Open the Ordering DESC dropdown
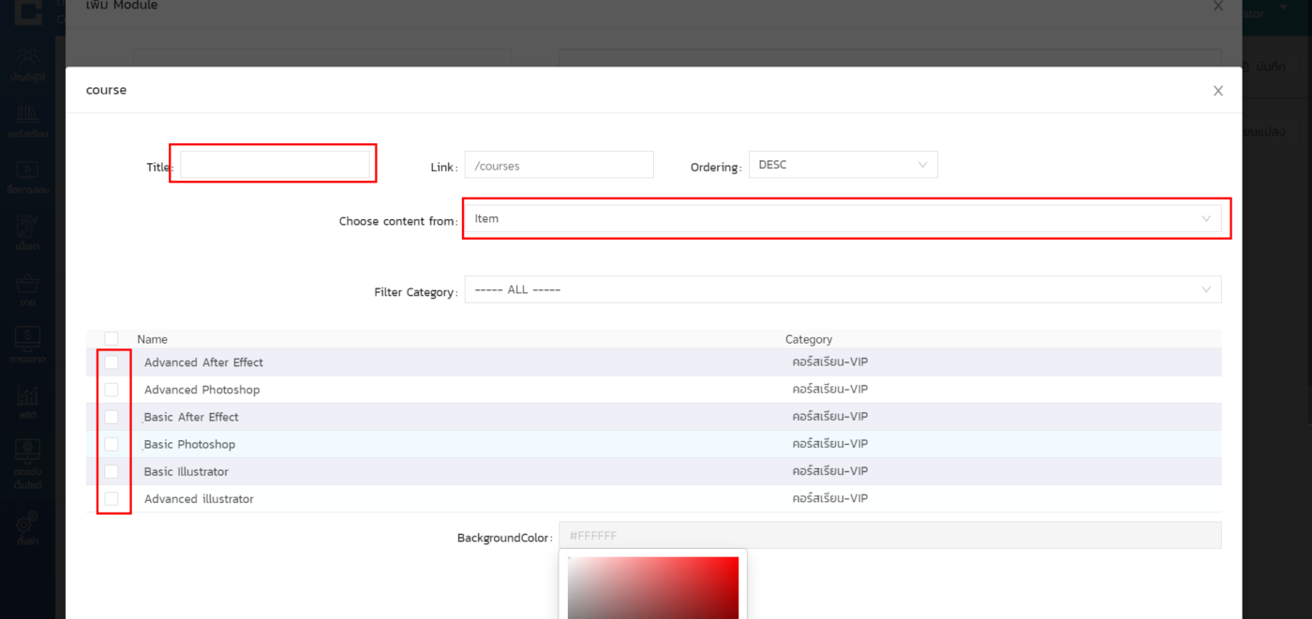 click(842, 165)
